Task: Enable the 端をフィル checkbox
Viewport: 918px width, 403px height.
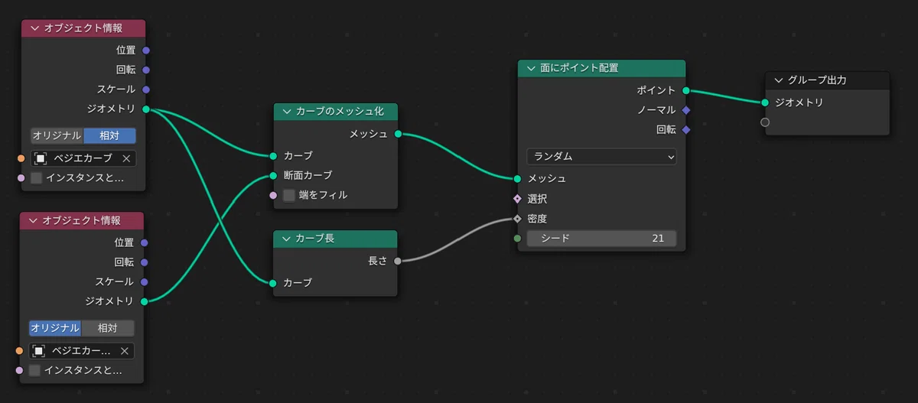Action: [x=289, y=195]
